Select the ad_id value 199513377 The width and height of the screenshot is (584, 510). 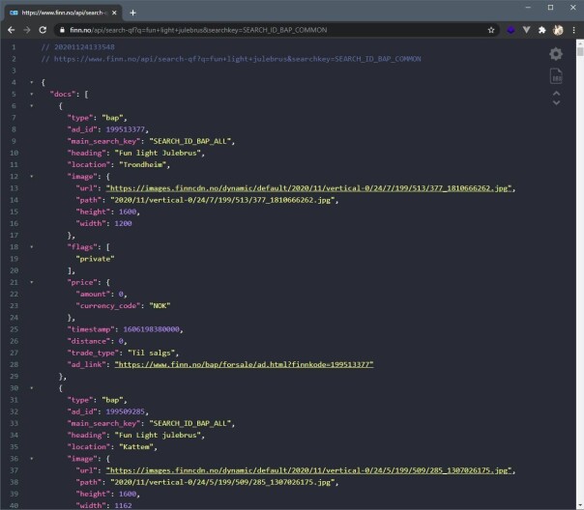(125, 129)
